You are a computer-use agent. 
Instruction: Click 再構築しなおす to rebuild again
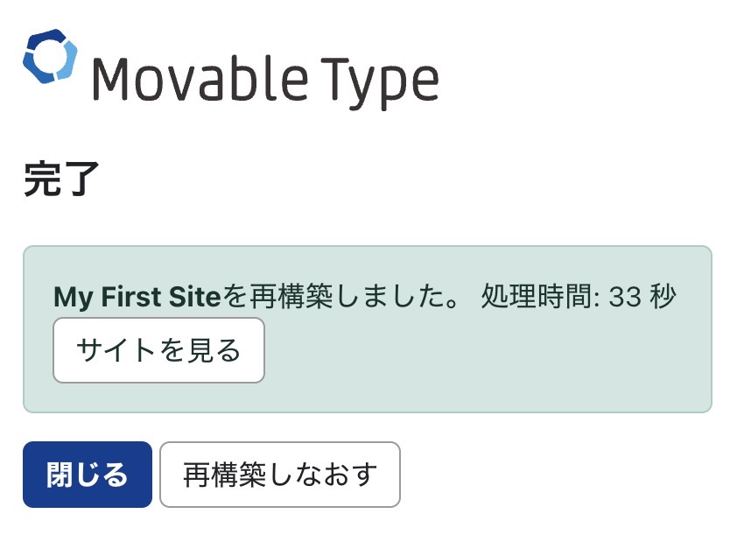[x=280, y=475]
